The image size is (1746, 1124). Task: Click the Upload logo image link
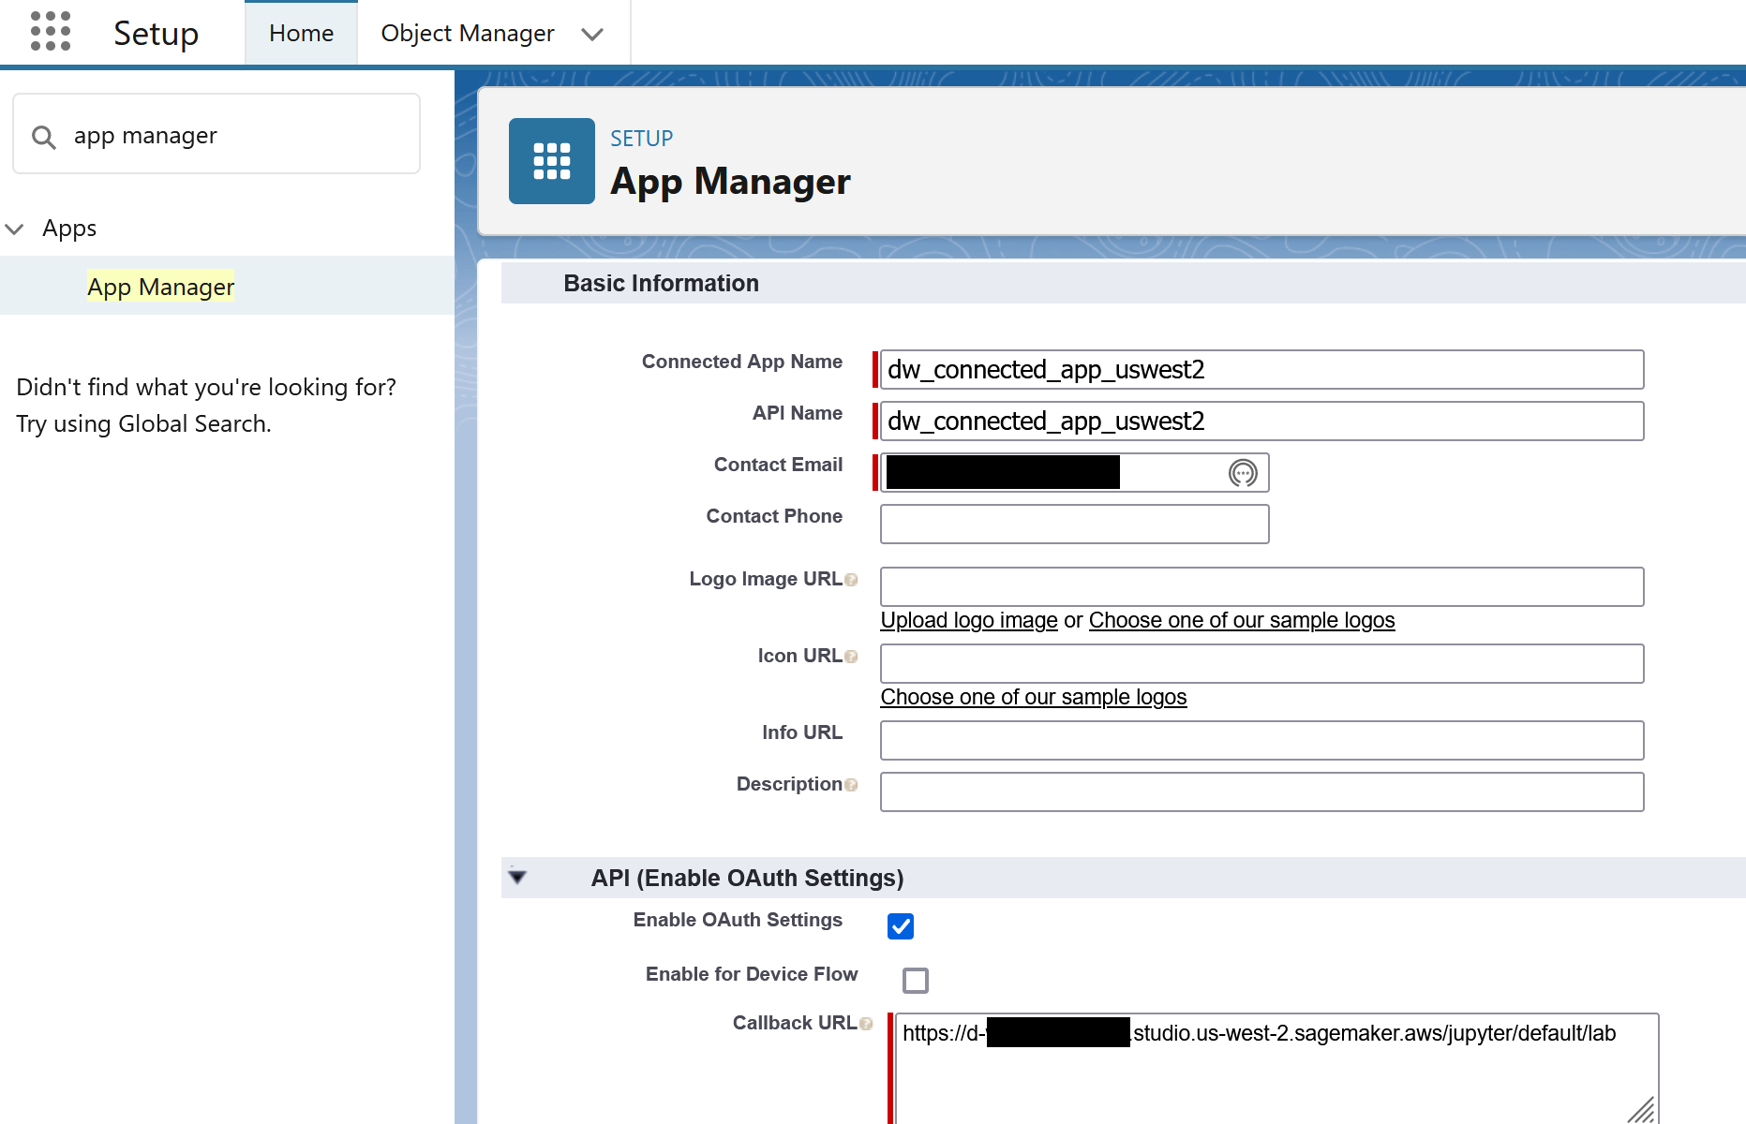point(969,620)
